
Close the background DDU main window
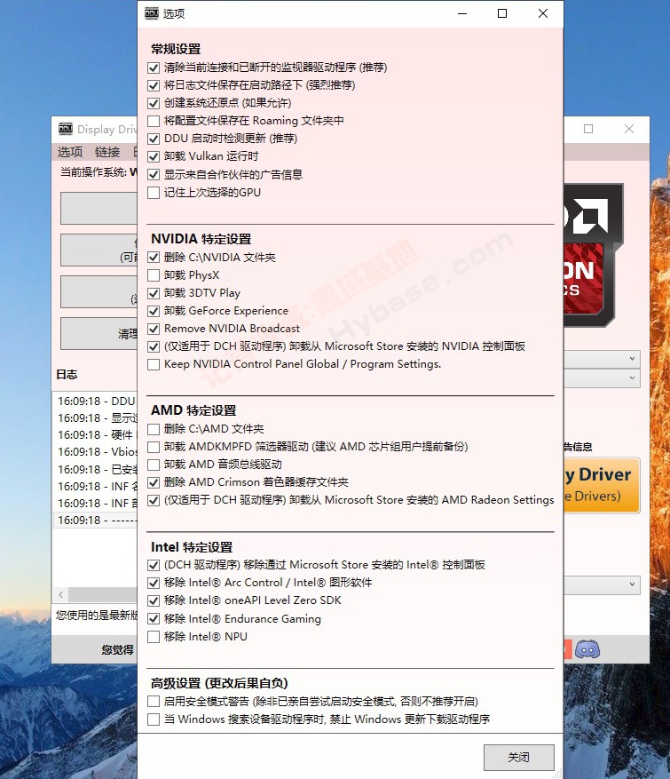tap(629, 129)
